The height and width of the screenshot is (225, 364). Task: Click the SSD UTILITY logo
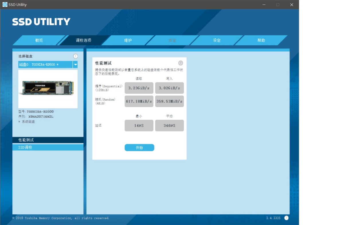point(41,22)
